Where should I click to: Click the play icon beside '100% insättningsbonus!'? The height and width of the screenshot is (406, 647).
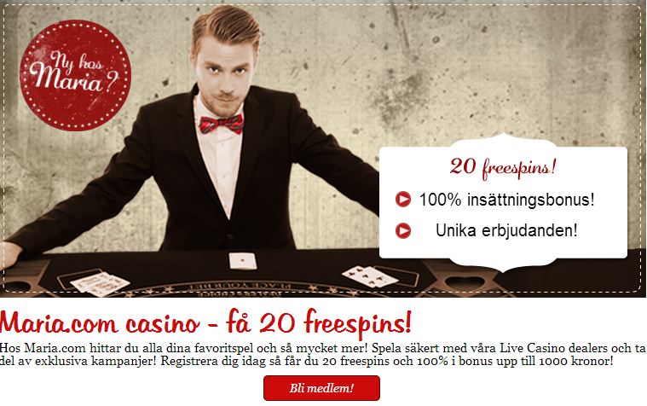pyautogui.click(x=402, y=199)
